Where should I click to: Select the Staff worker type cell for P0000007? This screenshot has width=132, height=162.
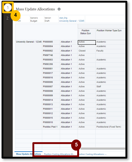pyautogui.click(x=110, y=87)
